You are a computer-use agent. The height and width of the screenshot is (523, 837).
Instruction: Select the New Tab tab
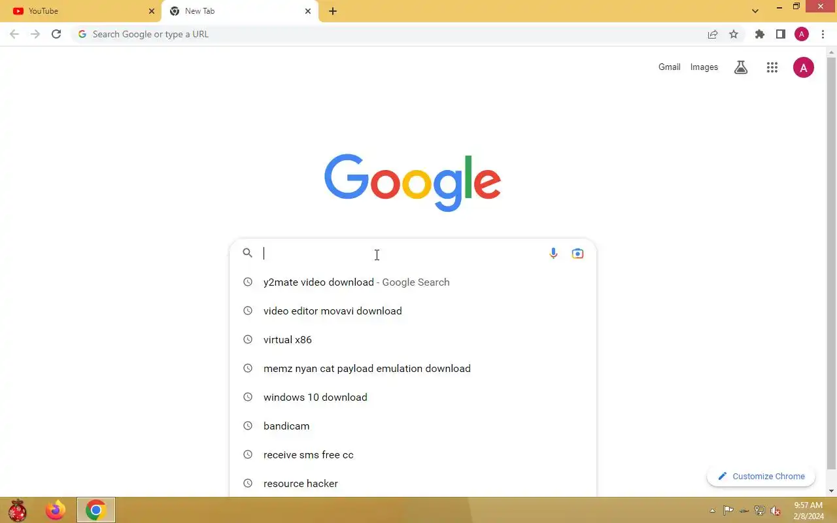(x=239, y=11)
